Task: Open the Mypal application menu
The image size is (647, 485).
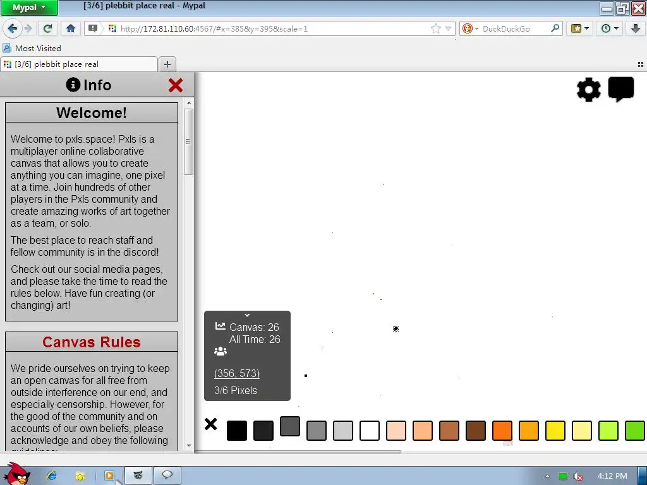Action: 29,8
